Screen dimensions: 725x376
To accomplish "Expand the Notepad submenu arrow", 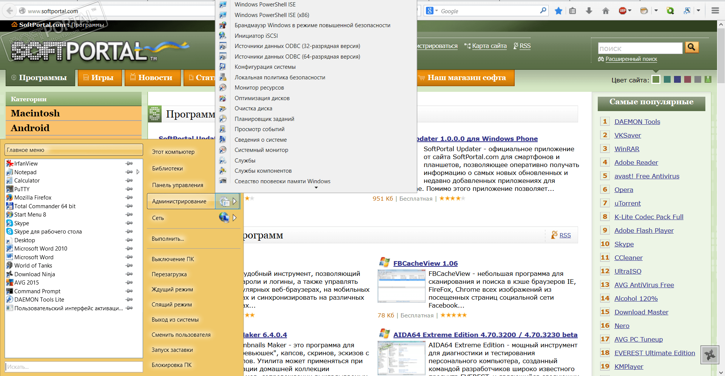I will (138, 172).
